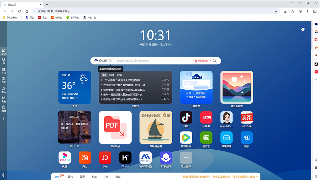Open the iQiyi (爱奇艺) shortcut
This screenshot has width=320, height=180.
point(206,137)
